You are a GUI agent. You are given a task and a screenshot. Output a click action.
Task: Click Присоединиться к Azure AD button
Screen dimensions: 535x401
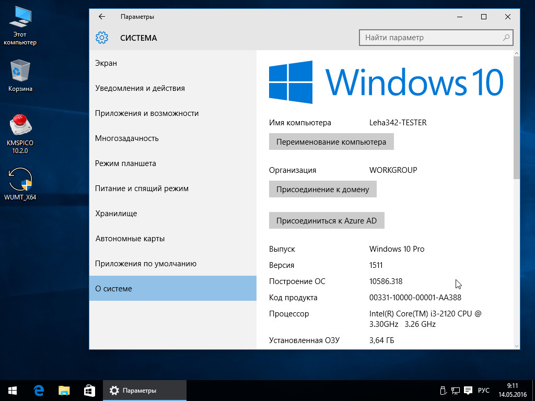point(327,221)
